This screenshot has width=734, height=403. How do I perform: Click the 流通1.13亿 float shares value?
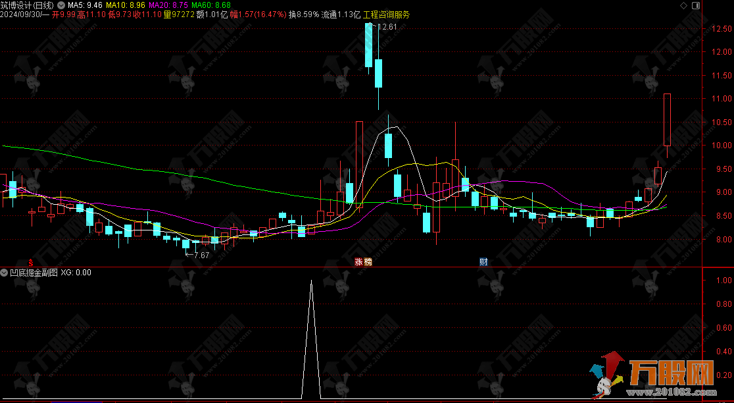(341, 14)
